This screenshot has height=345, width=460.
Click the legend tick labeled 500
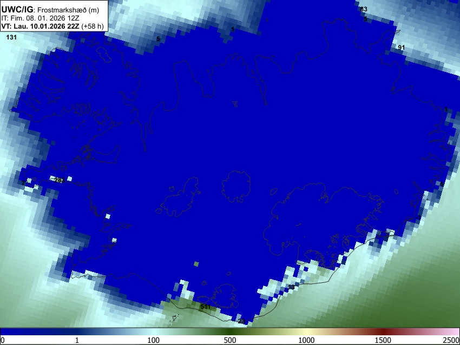229,340
